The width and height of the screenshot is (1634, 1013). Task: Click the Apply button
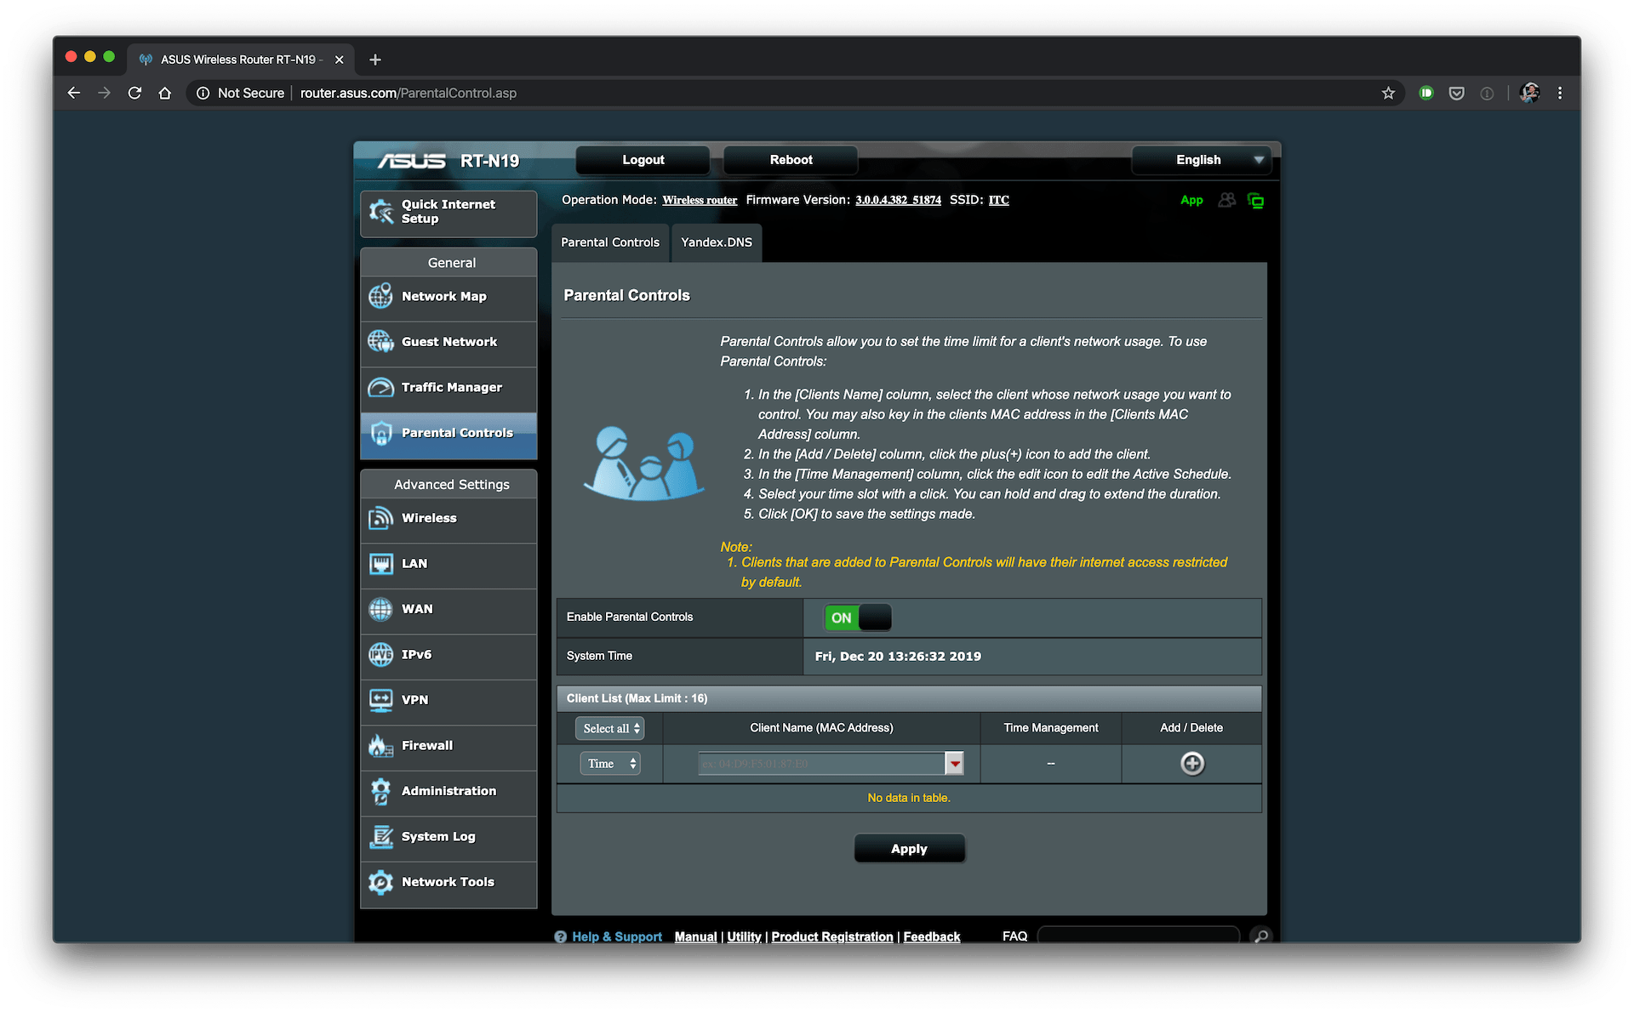(x=909, y=849)
